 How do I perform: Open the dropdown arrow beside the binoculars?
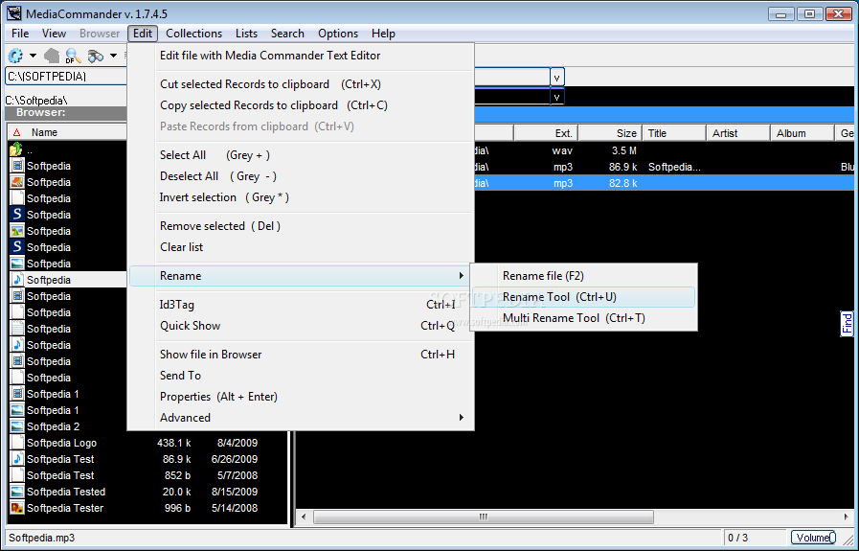113,56
